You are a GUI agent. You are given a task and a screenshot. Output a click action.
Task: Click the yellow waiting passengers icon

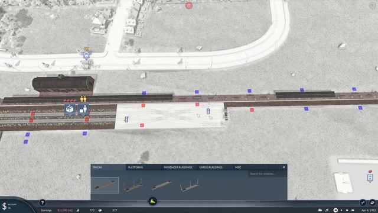83,99
